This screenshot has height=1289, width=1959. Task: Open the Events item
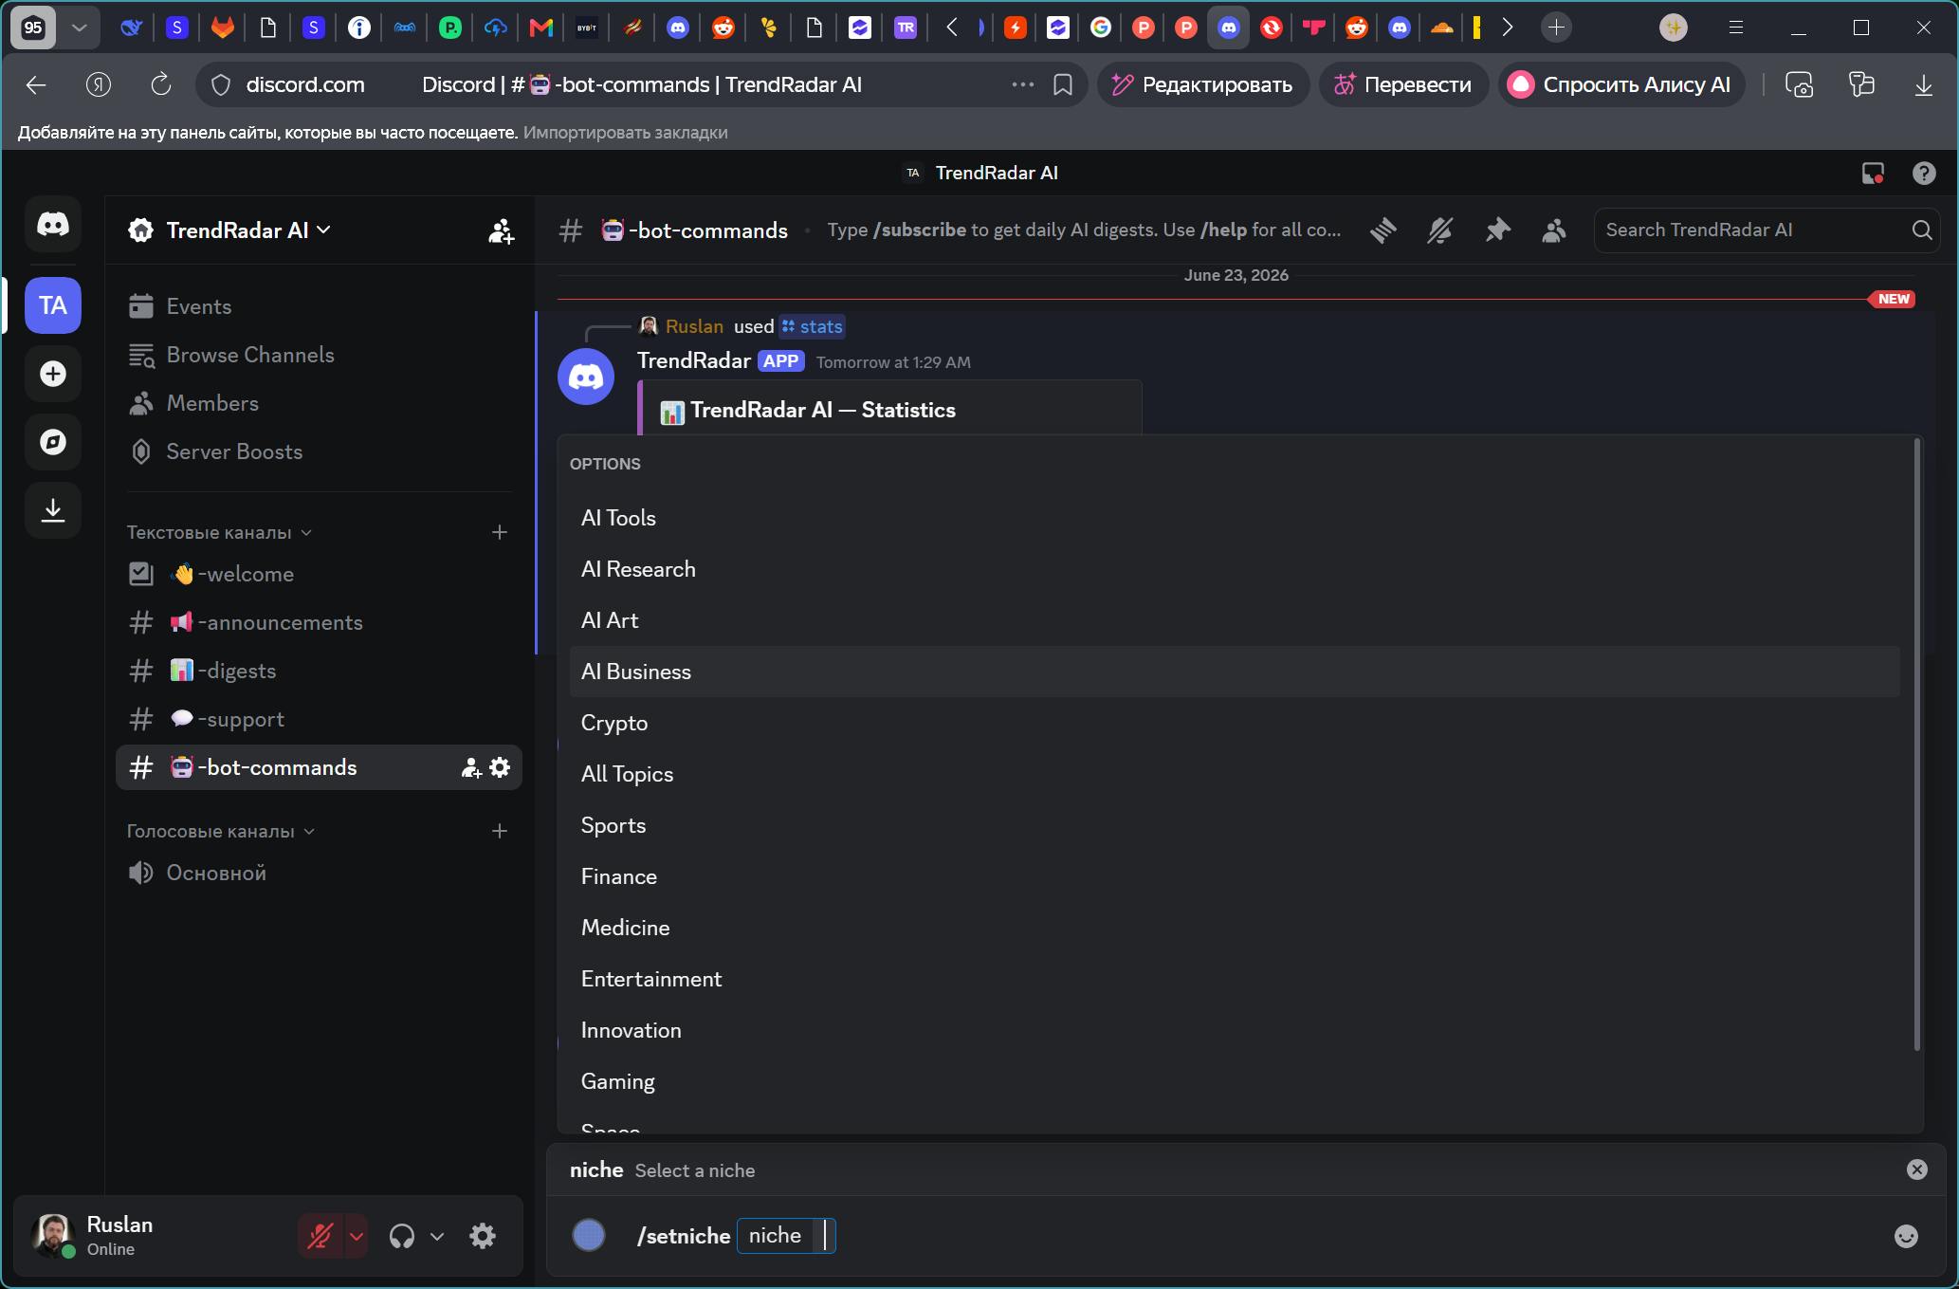tap(319, 306)
